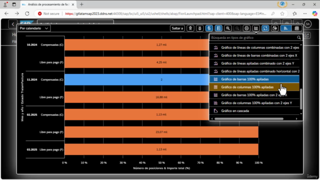Toggle full screen mode icon

265,28
